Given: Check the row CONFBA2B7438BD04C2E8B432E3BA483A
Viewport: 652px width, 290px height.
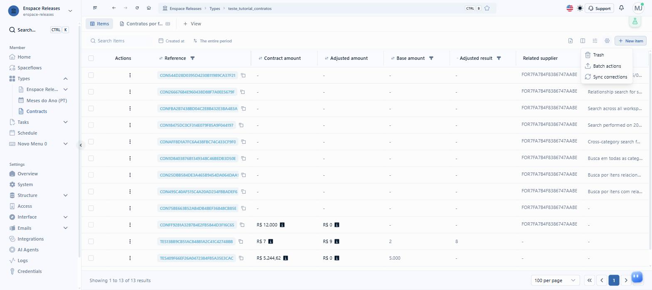Looking at the screenshot, I should click(x=91, y=108).
